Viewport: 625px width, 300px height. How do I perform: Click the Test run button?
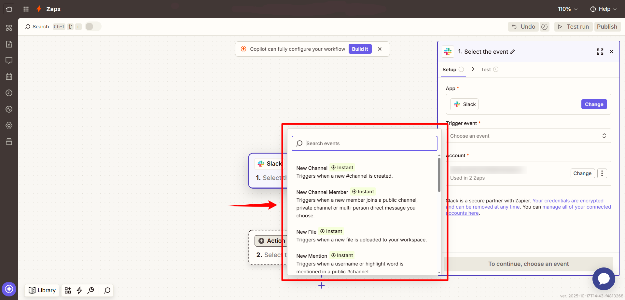[x=574, y=27]
